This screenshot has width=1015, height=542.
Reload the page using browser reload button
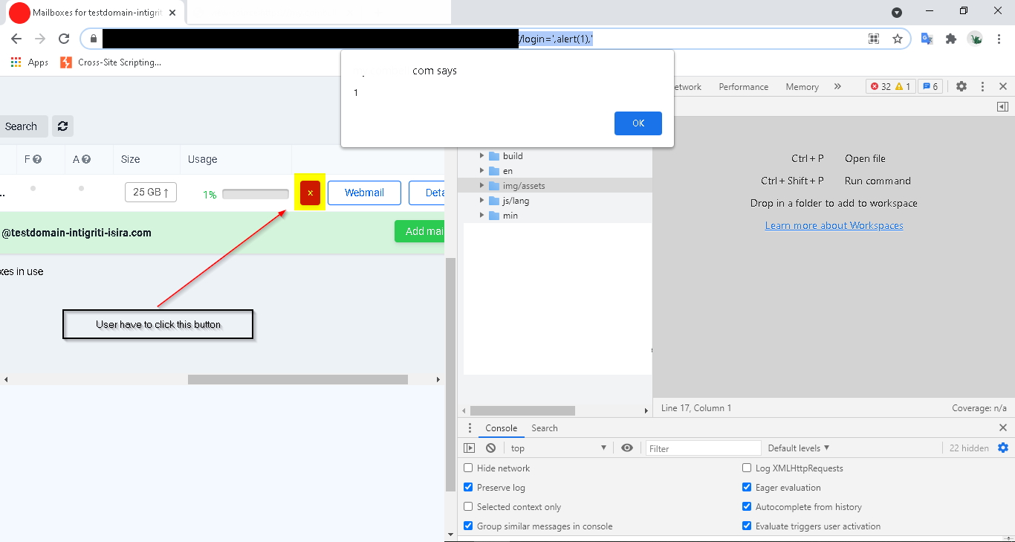[x=64, y=39]
